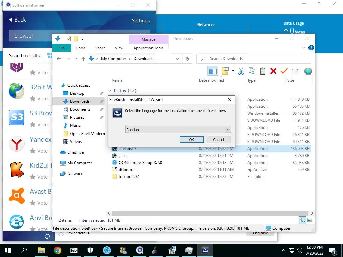Click the End task button

260,233
